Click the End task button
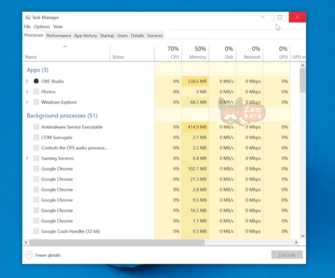The height and width of the screenshot is (278, 335). click(287, 255)
